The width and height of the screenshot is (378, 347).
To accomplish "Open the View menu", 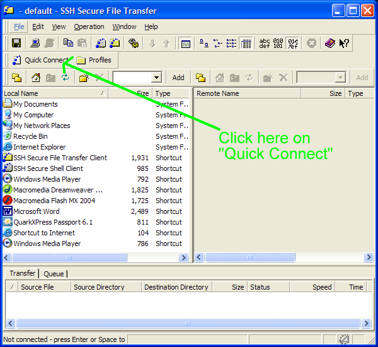I will click(x=59, y=26).
